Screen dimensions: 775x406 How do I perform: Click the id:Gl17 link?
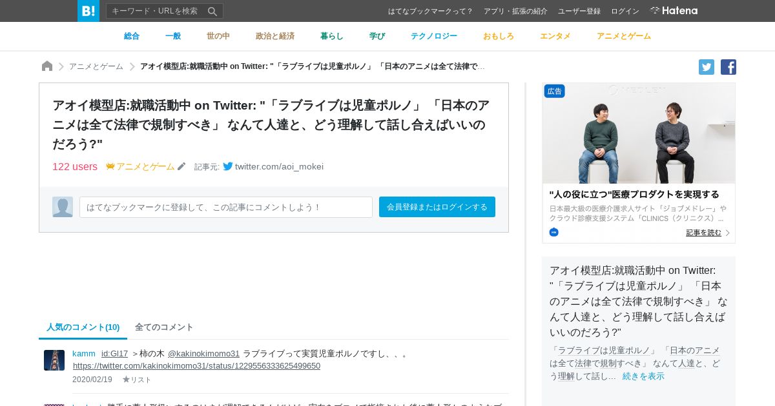point(114,353)
